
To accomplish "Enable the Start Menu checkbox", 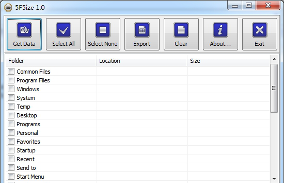I will pos(11,177).
